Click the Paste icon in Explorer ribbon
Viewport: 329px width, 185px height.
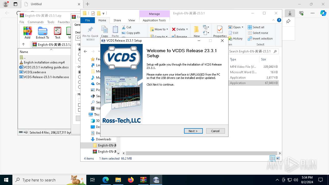[x=115, y=30]
